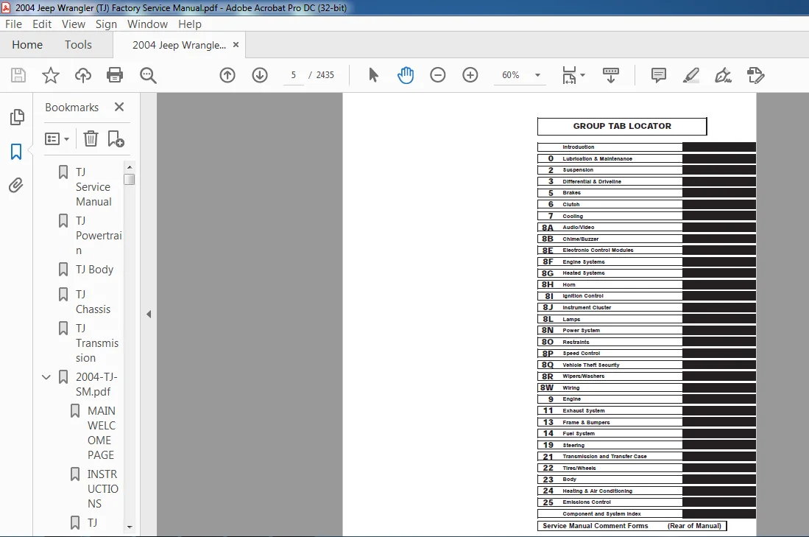Open the Fill & Sign tool
This screenshot has height=537, width=809.
coord(723,75)
